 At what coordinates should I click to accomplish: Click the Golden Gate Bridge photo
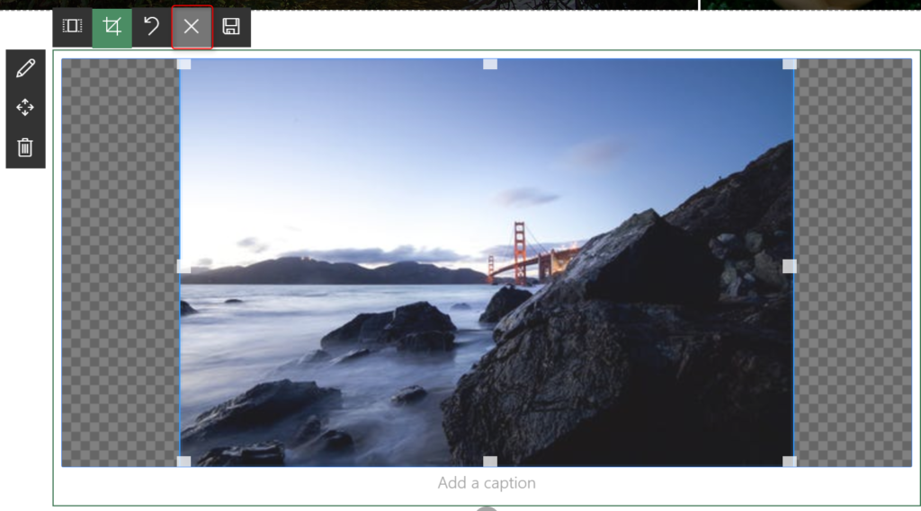pyautogui.click(x=487, y=263)
